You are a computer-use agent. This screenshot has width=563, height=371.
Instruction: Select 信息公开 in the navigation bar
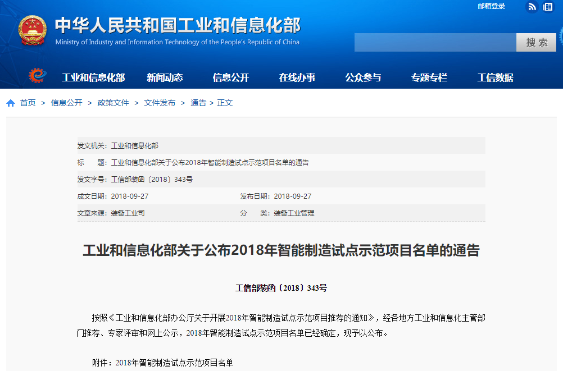(x=231, y=78)
